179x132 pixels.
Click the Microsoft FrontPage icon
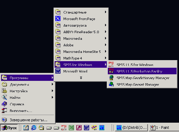pos(58,19)
